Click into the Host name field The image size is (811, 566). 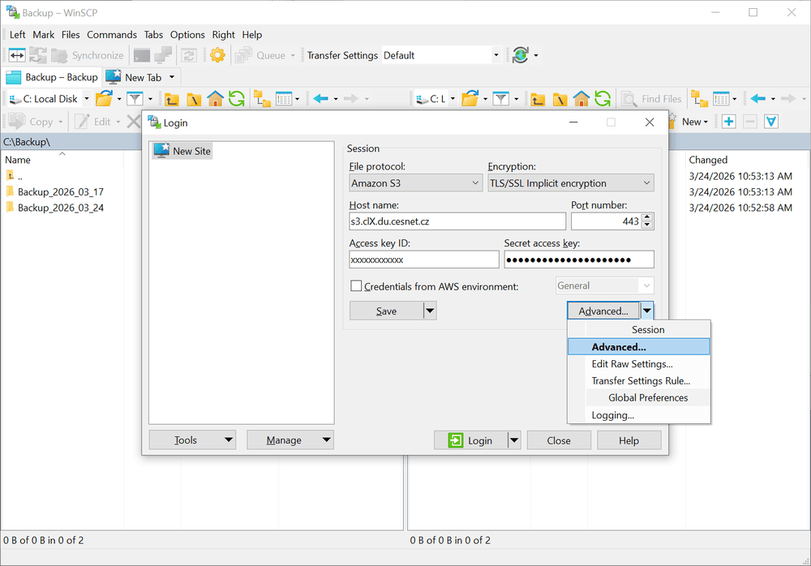click(457, 221)
